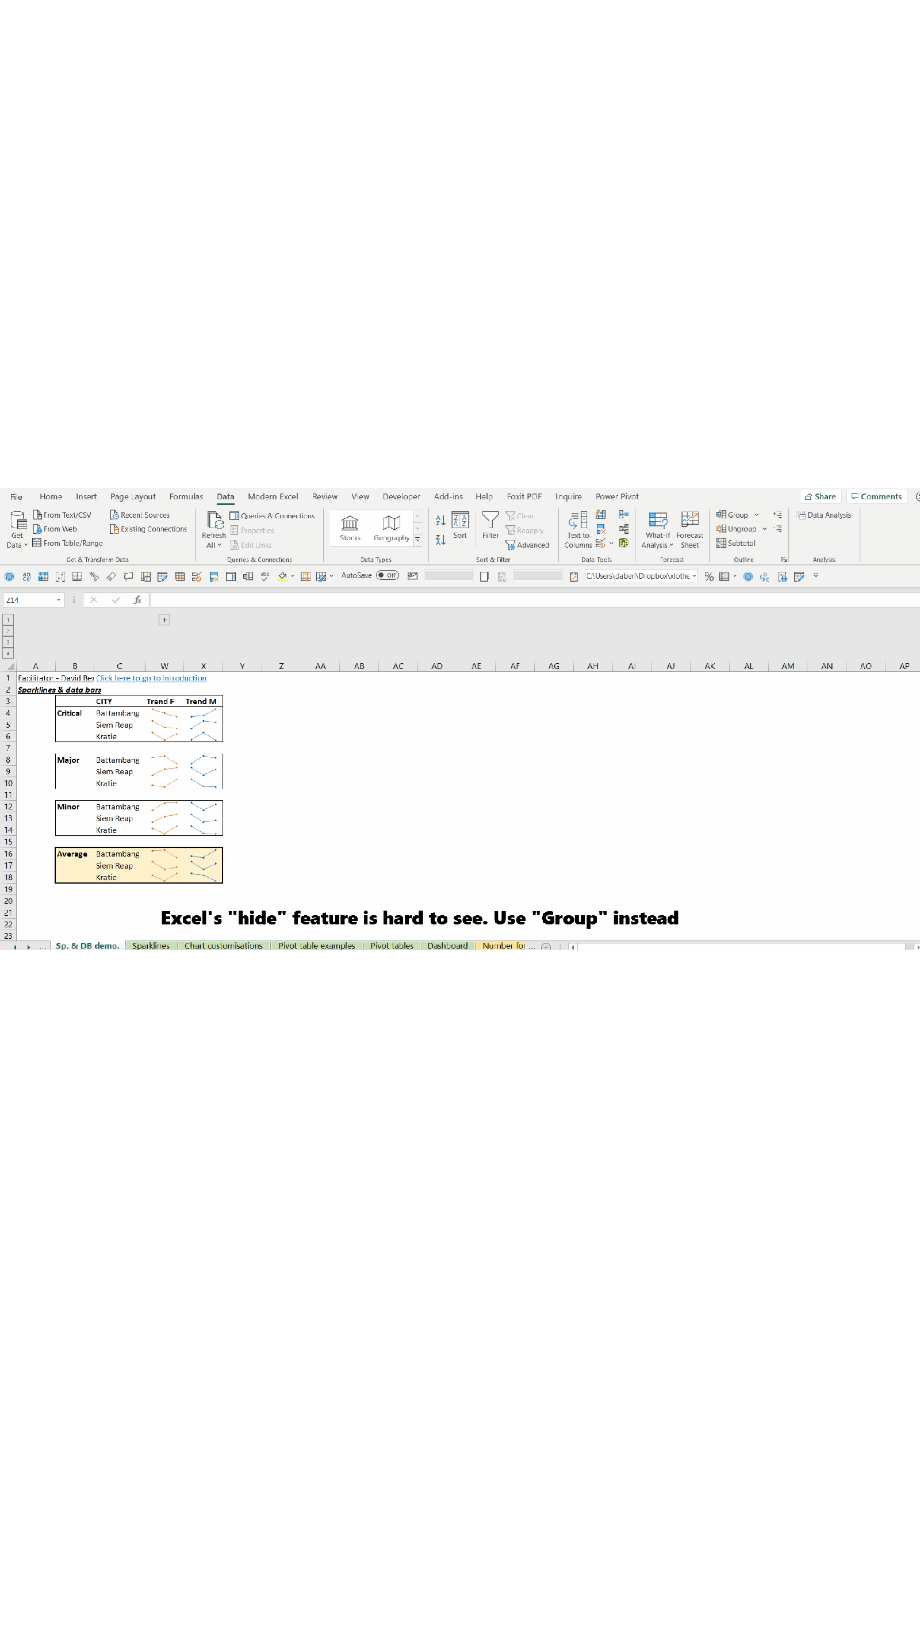Follow the introduction hyperlink in row 1
Image resolution: width=920 pixels, height=1636 pixels.
click(x=150, y=678)
